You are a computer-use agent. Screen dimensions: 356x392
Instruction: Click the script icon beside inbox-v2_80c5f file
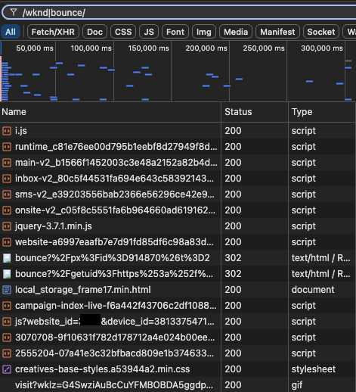(x=7, y=179)
